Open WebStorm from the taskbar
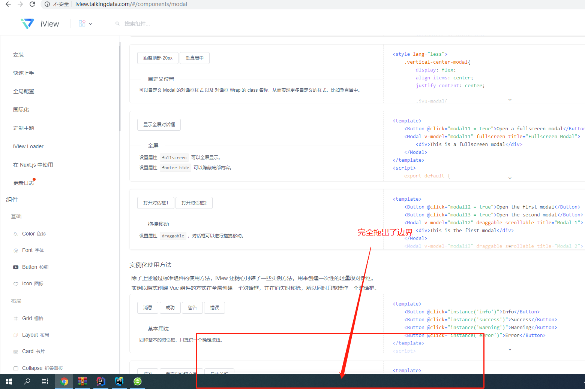The image size is (585, 389). pyautogui.click(x=119, y=381)
